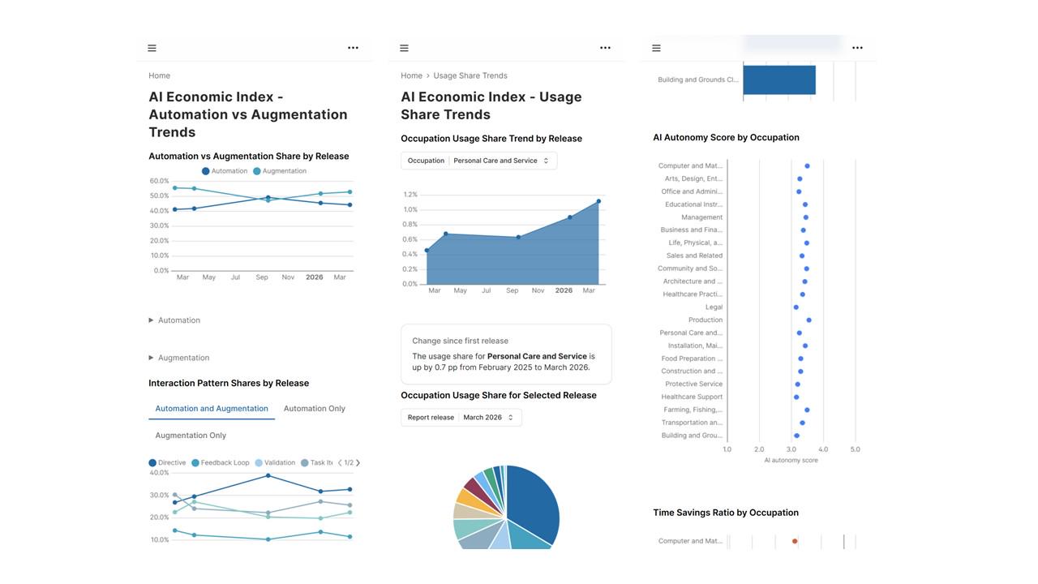Switch to the Automation Only tab
The height and width of the screenshot is (584, 1038).
pos(315,409)
